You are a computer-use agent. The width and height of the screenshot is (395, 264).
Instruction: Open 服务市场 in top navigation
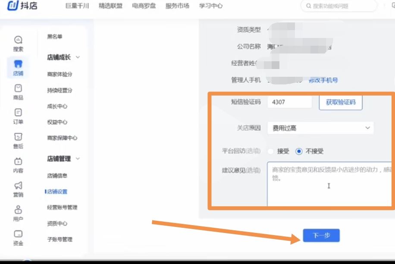click(x=177, y=6)
